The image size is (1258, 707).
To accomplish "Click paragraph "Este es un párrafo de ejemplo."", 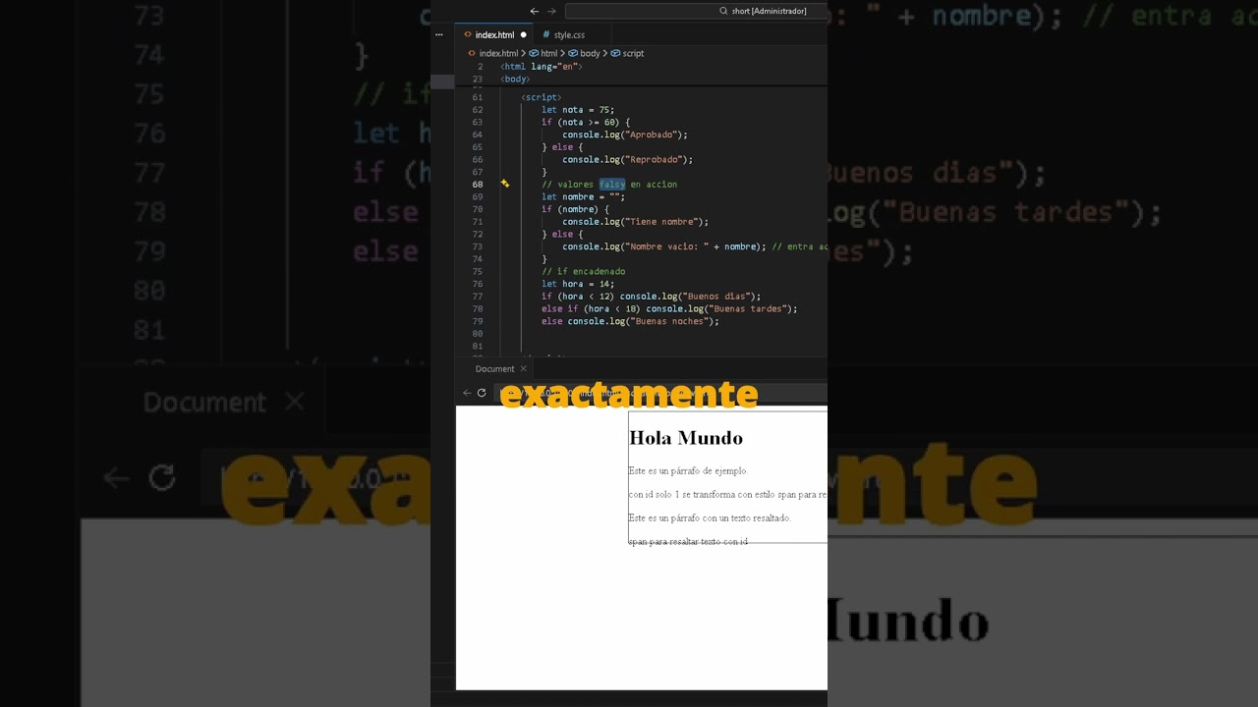I will pyautogui.click(x=688, y=471).
